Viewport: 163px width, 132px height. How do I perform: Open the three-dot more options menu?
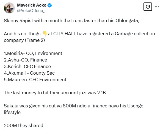[x=157, y=7]
